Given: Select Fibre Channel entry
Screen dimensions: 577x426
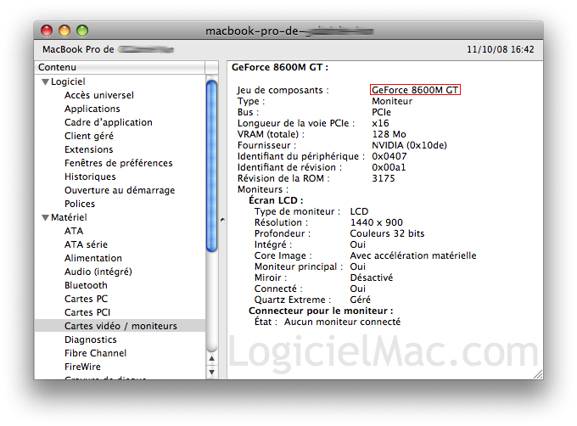Looking at the screenshot, I should point(95,353).
